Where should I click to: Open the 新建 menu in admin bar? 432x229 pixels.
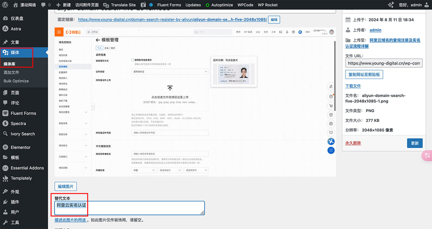point(63,5)
